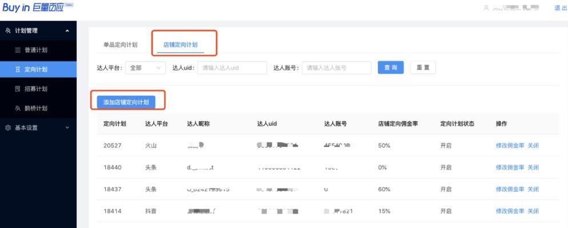
Task: Click 达人uid column header
Action: tap(267, 124)
